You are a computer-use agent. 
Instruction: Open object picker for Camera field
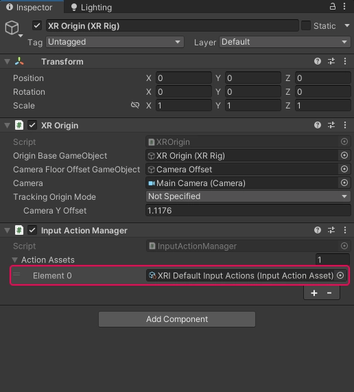click(344, 183)
